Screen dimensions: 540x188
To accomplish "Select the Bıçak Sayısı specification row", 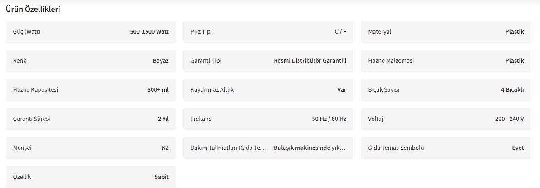I will 446,90.
